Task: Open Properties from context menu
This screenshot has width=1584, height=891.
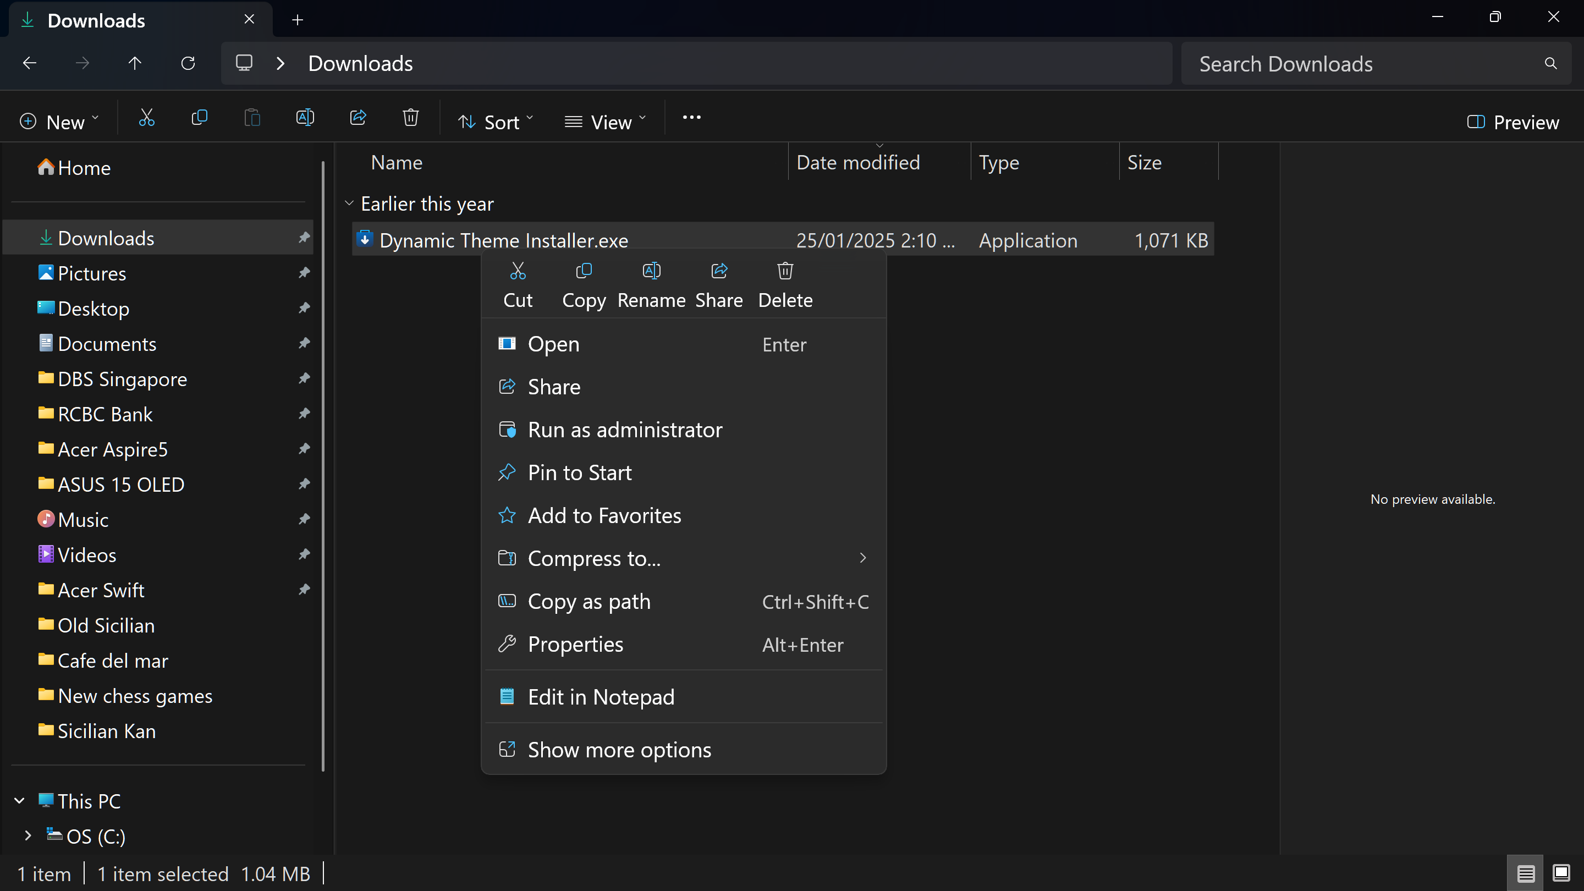Action: pyautogui.click(x=575, y=645)
